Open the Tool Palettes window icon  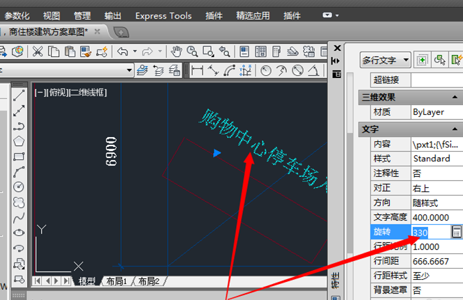(x=276, y=52)
